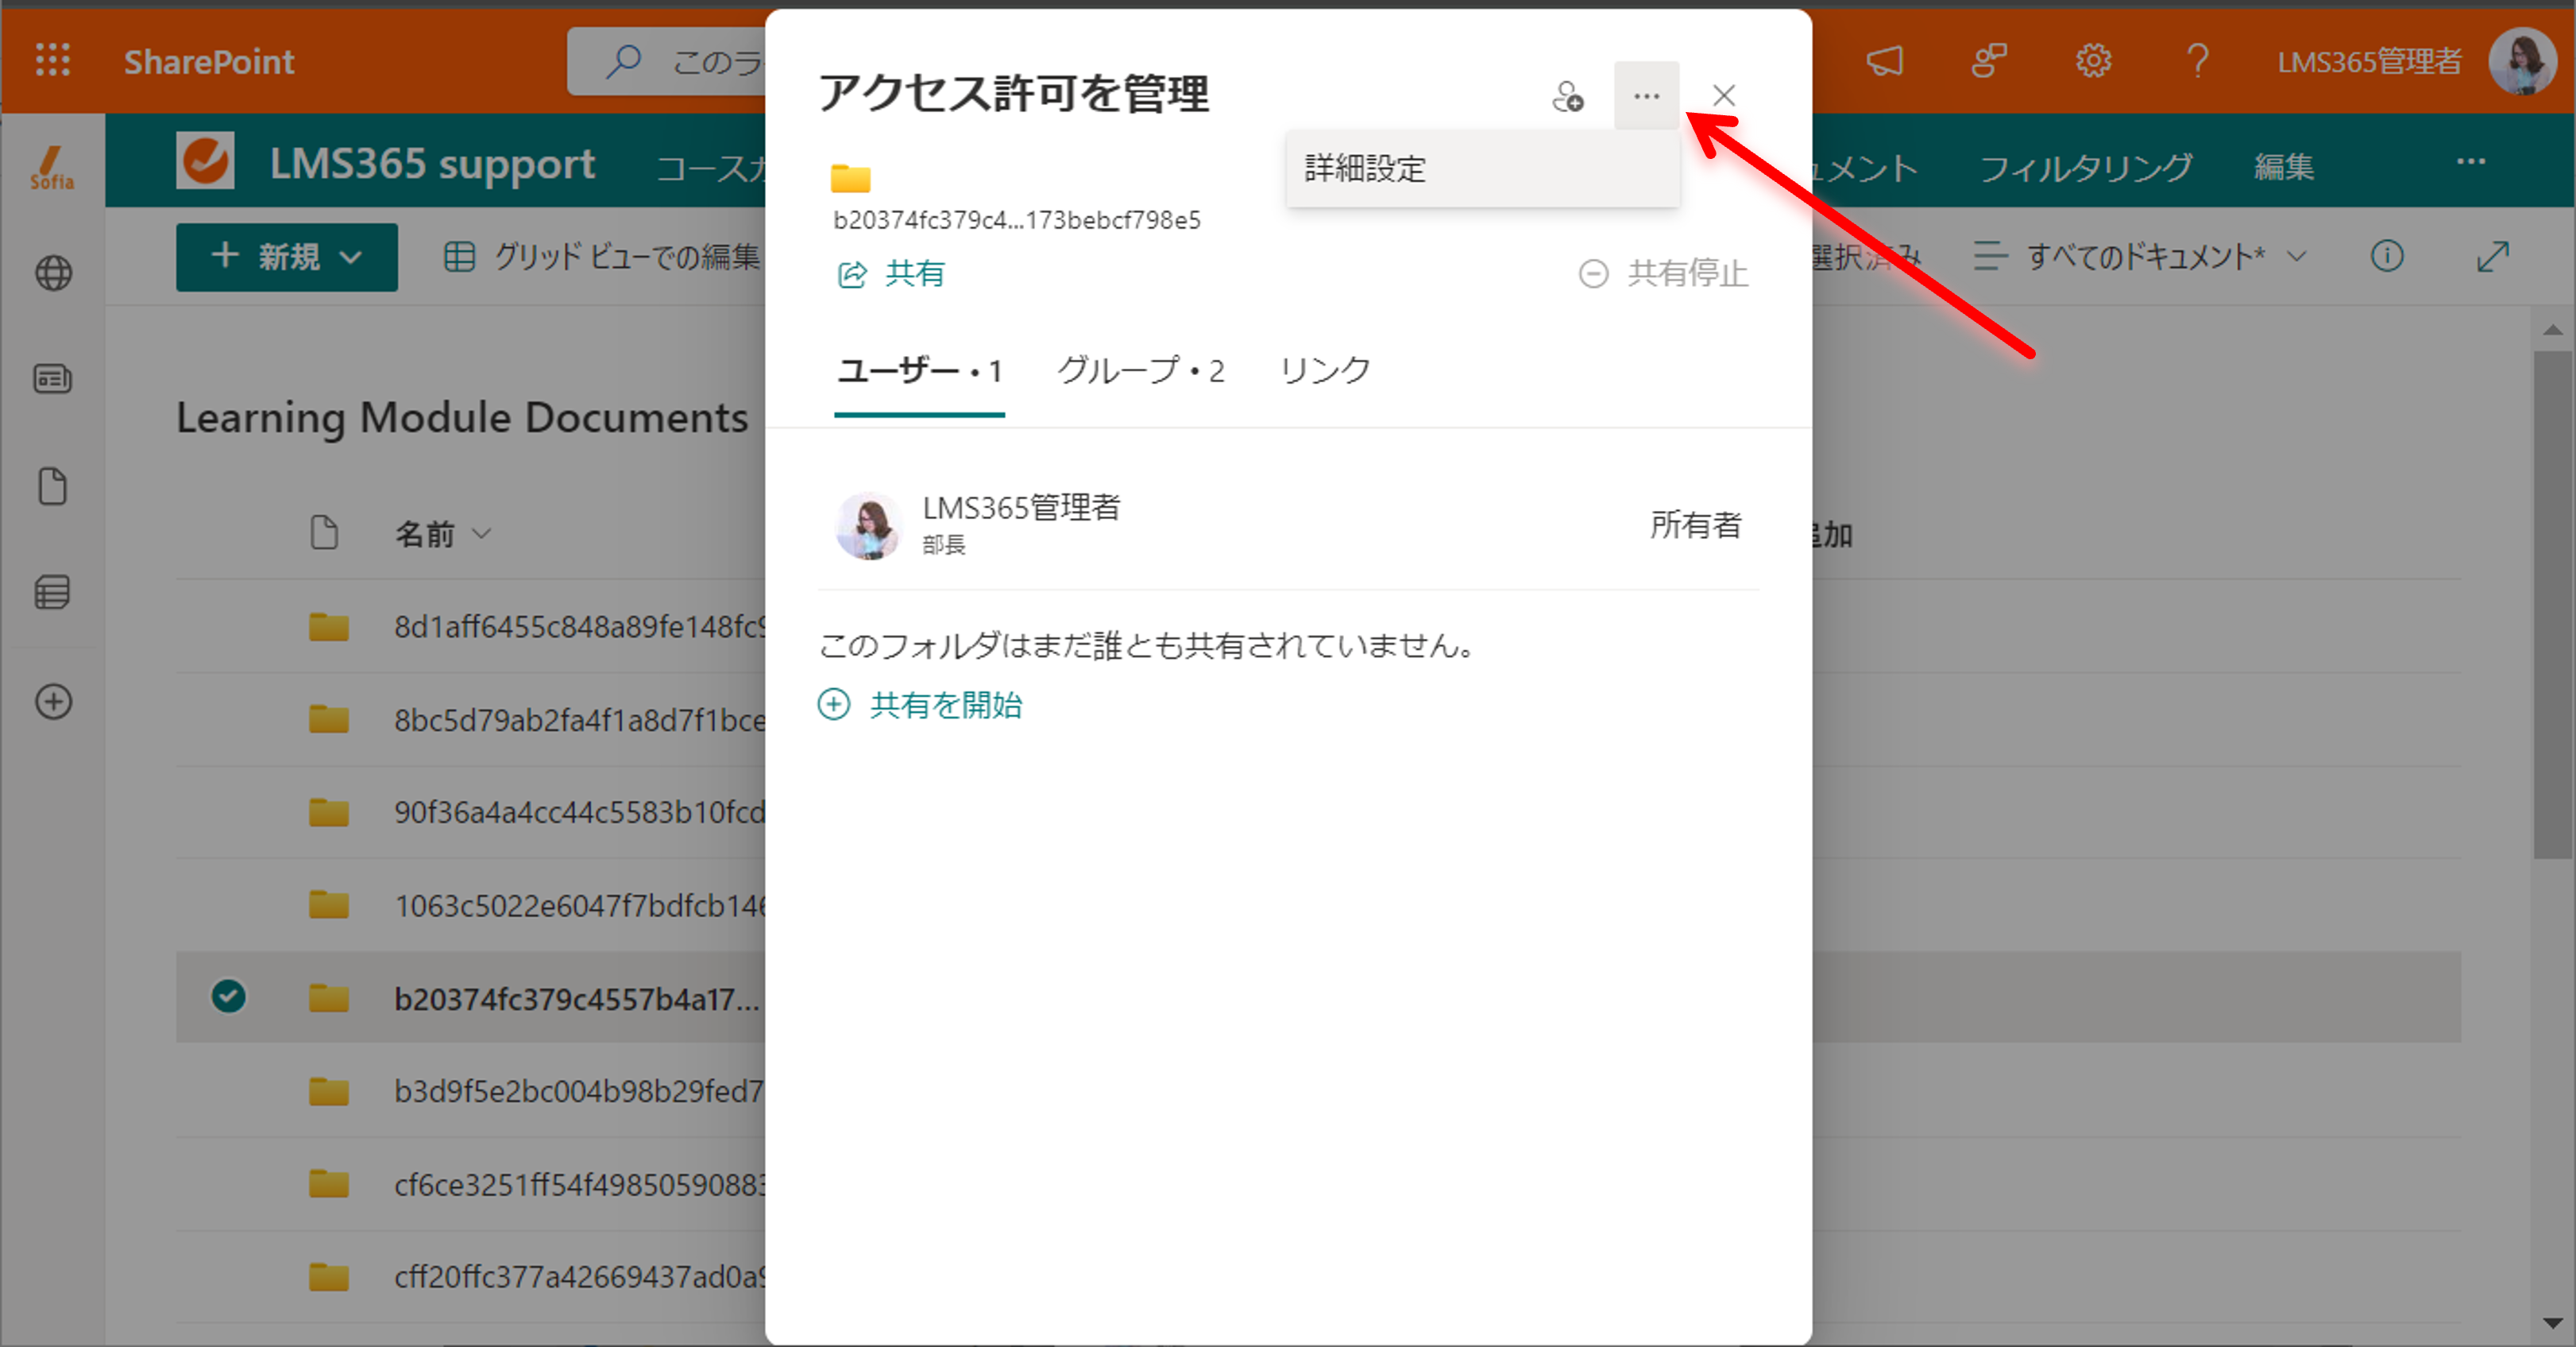Open the globe icon in left rail
The width and height of the screenshot is (2576, 1347).
click(x=53, y=273)
